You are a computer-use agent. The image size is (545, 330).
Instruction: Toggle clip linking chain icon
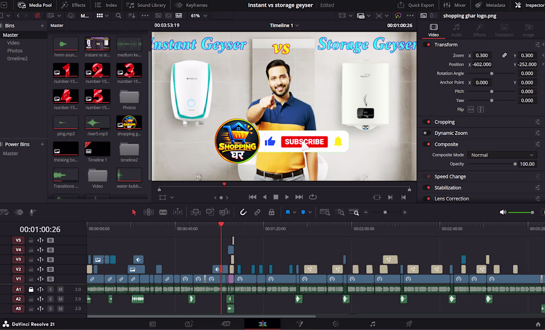257,212
